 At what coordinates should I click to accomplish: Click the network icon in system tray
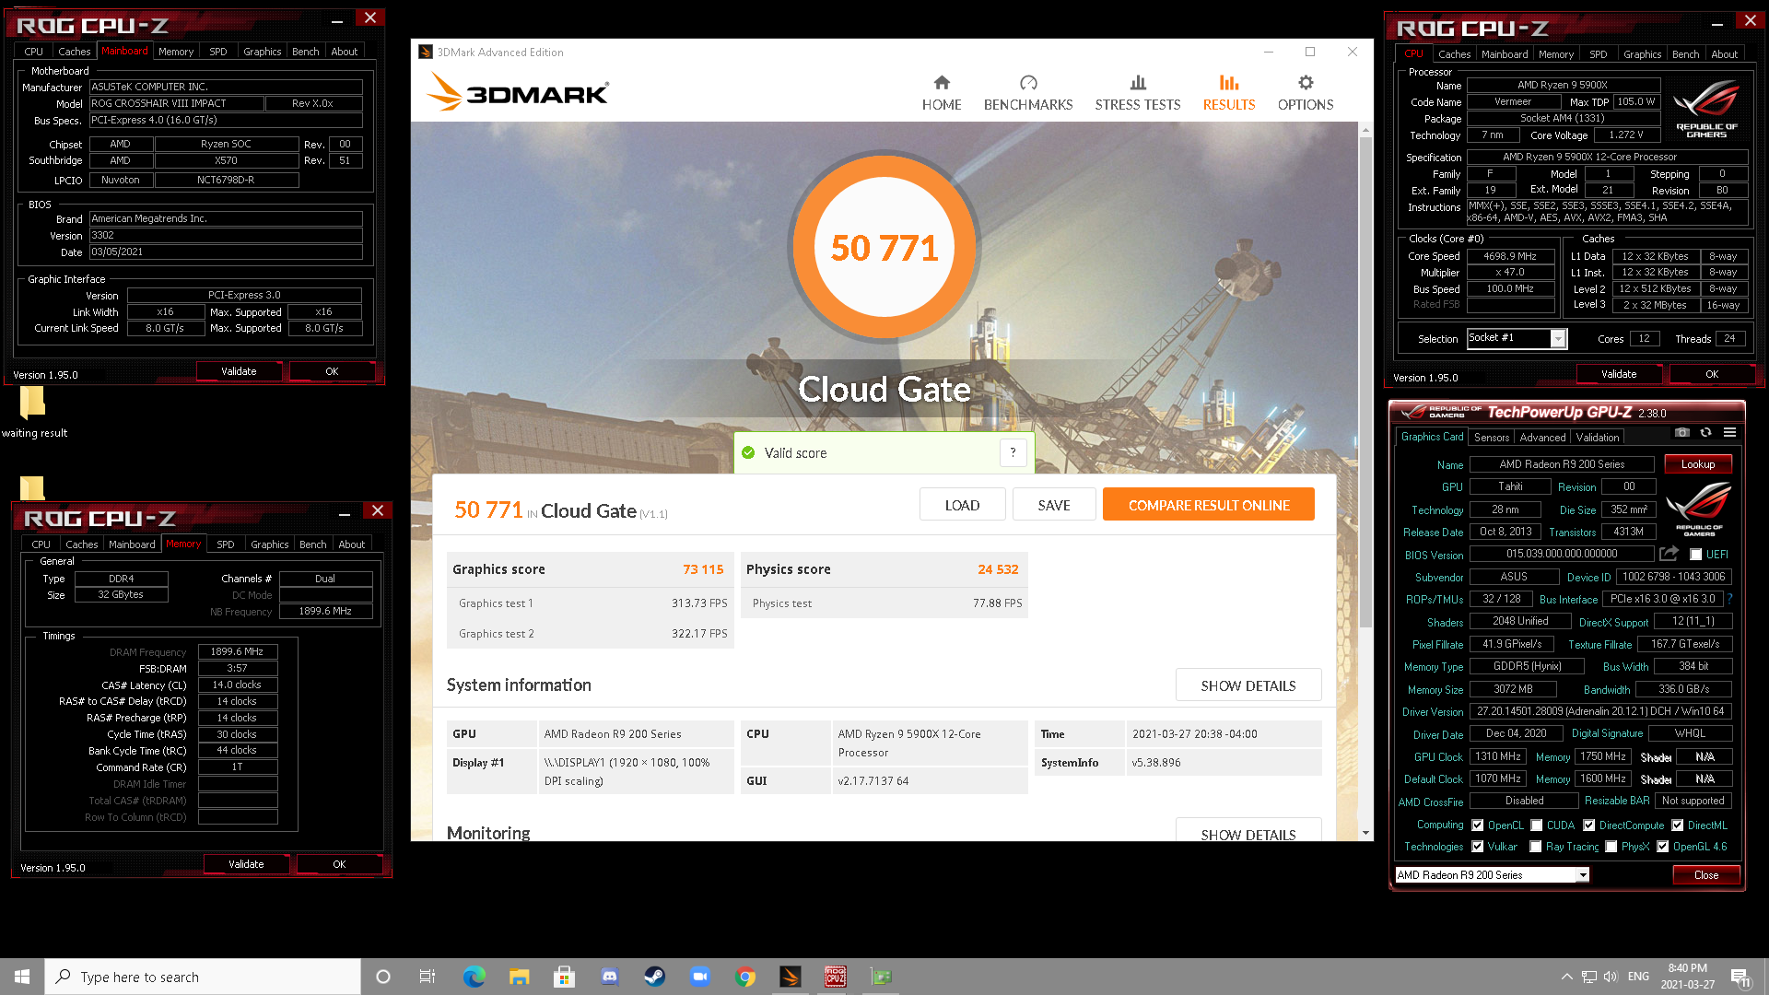tap(1589, 977)
